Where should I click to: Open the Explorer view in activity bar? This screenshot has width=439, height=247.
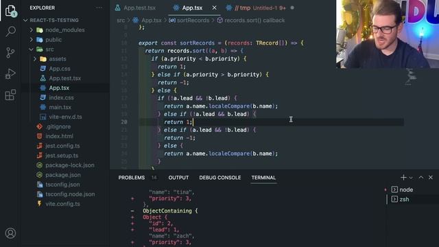tap(11, 11)
